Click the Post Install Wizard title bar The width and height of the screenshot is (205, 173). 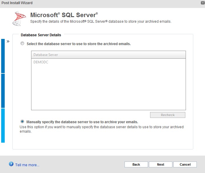pos(100,3)
